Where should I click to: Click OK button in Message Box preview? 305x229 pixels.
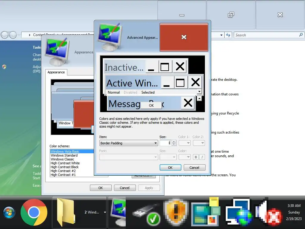(151, 105)
